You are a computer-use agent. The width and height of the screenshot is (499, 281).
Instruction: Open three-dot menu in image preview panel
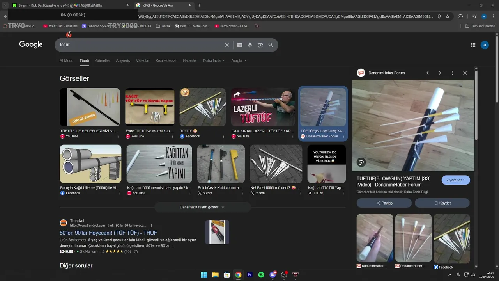pos(453,73)
